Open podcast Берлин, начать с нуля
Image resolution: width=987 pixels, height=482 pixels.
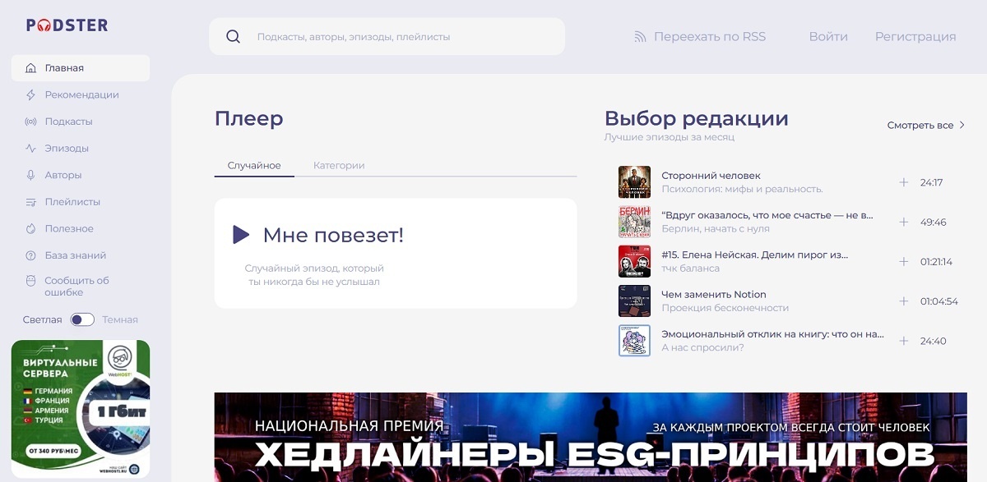pyautogui.click(x=716, y=228)
